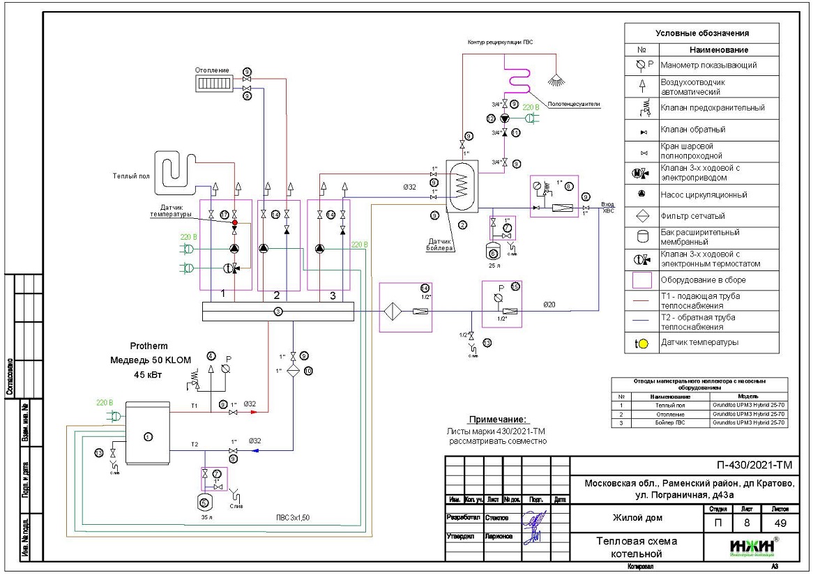The width and height of the screenshot is (813, 575).
Task: Select the ГВС boiler tank with coil
Action: 461,185
